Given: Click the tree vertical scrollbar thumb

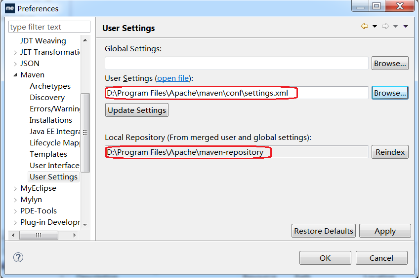Looking at the screenshot, I should point(85,133).
